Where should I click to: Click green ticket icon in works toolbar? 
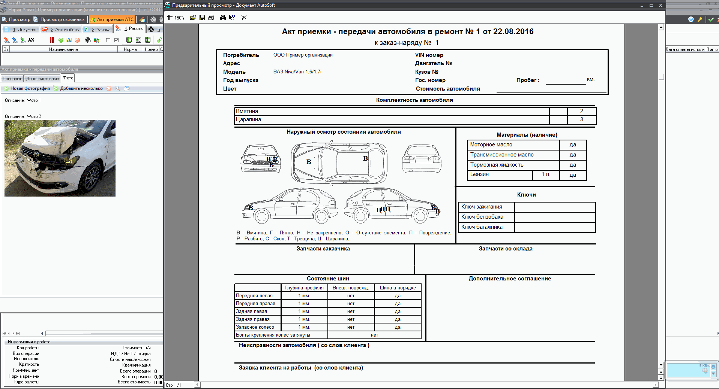[159, 40]
